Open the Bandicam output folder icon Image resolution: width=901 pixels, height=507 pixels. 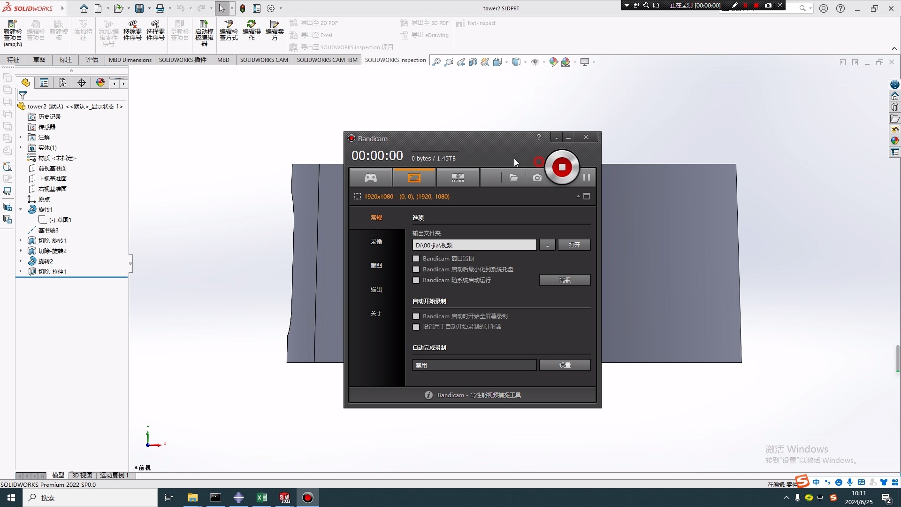point(514,177)
